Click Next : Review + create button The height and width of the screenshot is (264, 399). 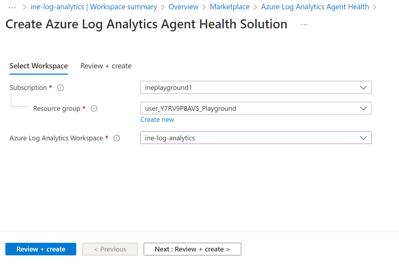pyautogui.click(x=192, y=249)
